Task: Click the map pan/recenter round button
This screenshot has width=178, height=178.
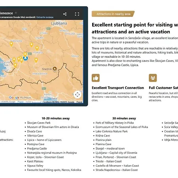Action: coord(78,95)
